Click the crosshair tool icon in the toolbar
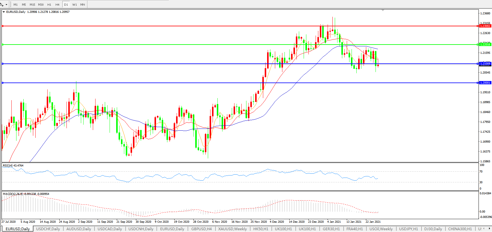This screenshot has height=232, width=492. 2,4
